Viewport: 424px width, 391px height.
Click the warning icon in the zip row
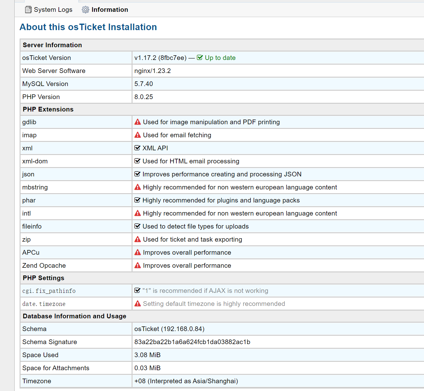(137, 239)
